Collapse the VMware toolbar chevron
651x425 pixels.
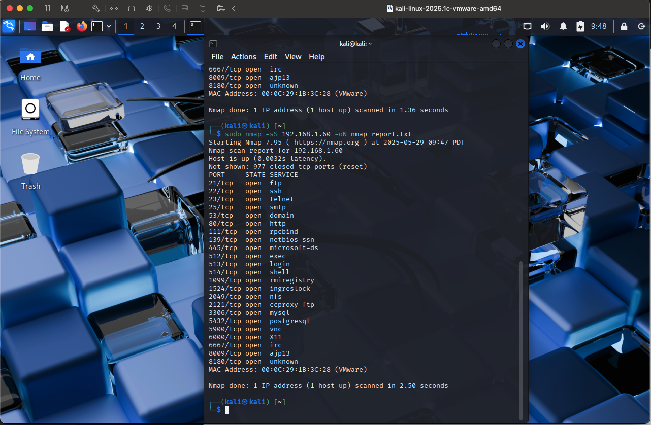click(x=234, y=8)
